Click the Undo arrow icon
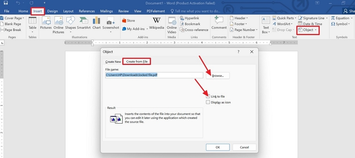 coord(18,3)
